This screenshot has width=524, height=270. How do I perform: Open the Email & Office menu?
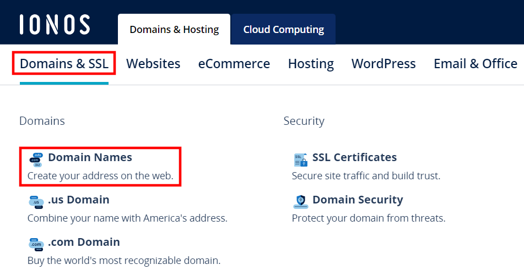pos(475,64)
